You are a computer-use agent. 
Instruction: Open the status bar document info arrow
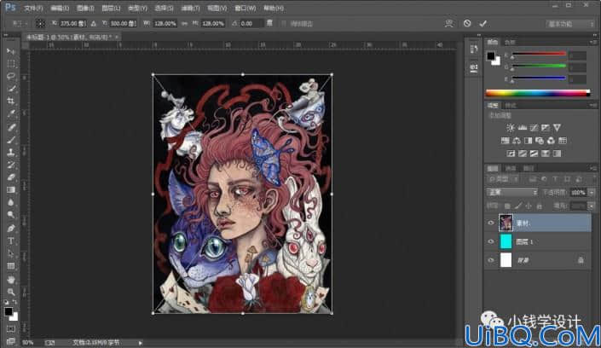[141, 343]
